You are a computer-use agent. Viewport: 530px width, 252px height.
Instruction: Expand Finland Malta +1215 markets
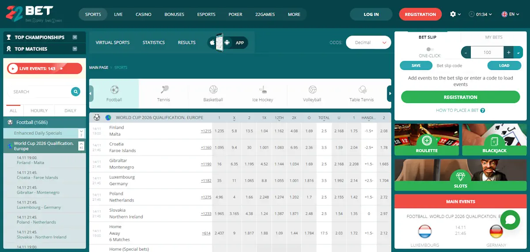pos(206,131)
